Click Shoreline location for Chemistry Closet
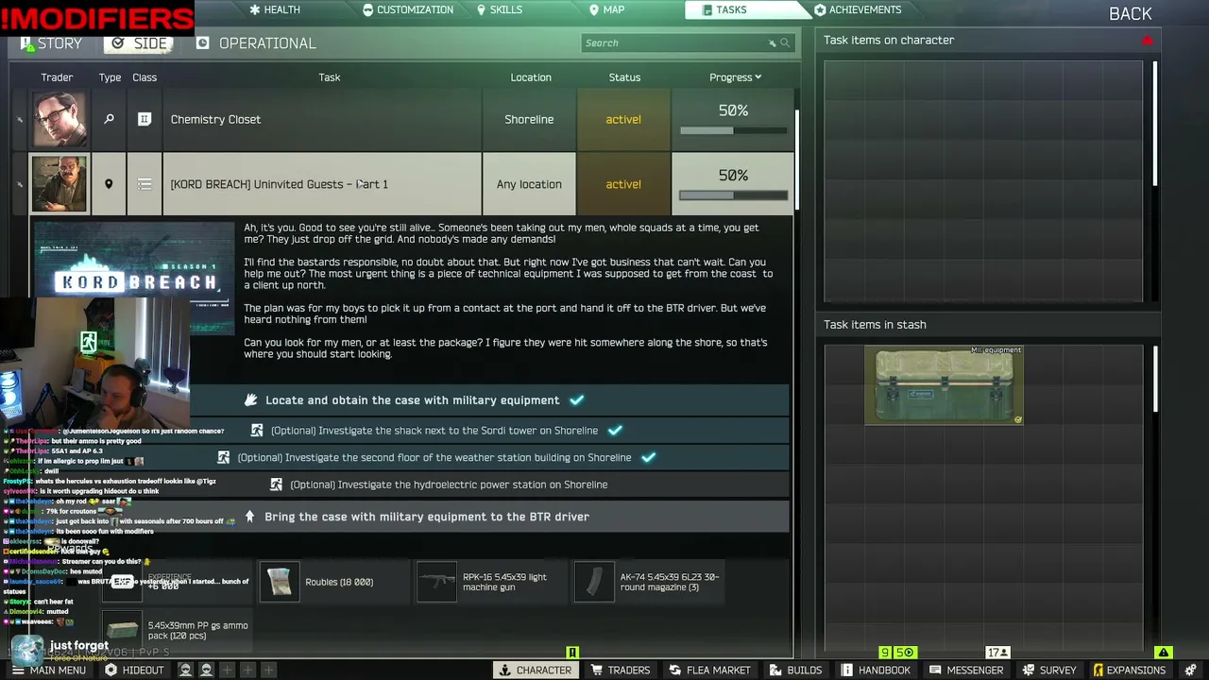Viewport: 1209px width, 680px height. [x=529, y=119]
